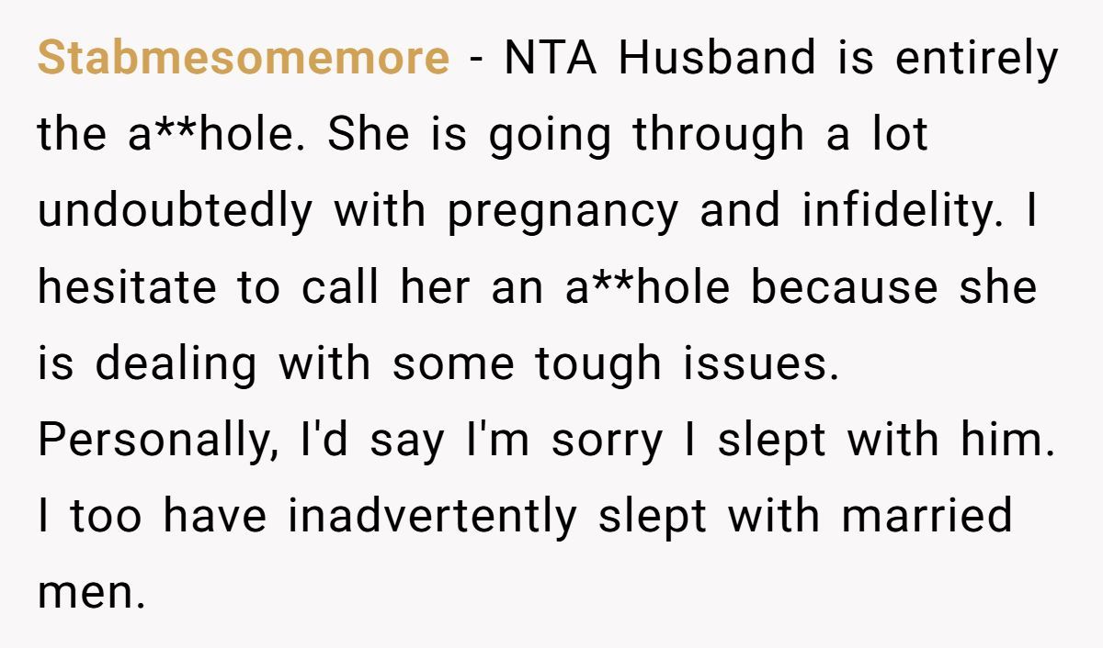The image size is (1103, 648).
Task: Click on the word "pregnancy"
Action: [x=563, y=213]
